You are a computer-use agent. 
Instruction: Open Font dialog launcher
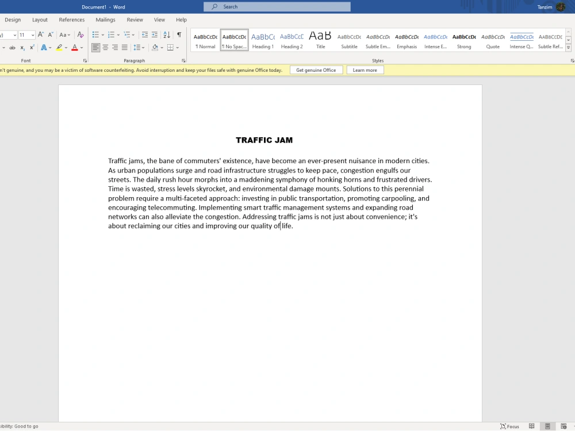click(85, 61)
